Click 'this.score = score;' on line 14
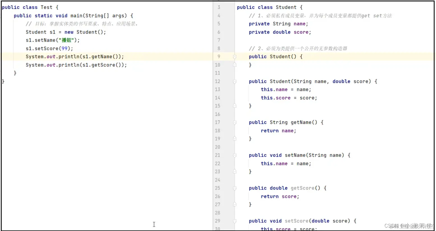436x231 pixels. pyautogui.click(x=289, y=98)
